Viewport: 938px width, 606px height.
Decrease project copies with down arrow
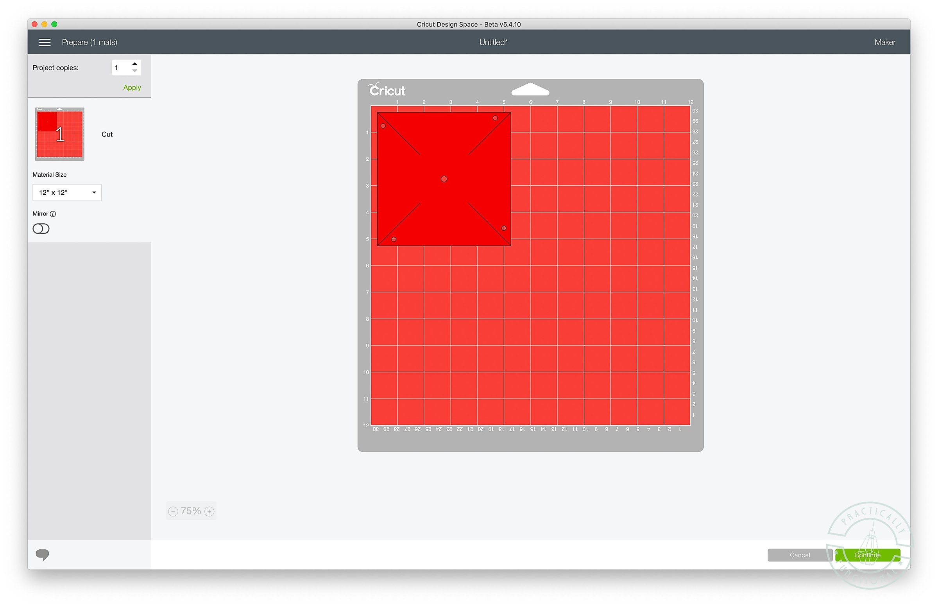click(135, 71)
